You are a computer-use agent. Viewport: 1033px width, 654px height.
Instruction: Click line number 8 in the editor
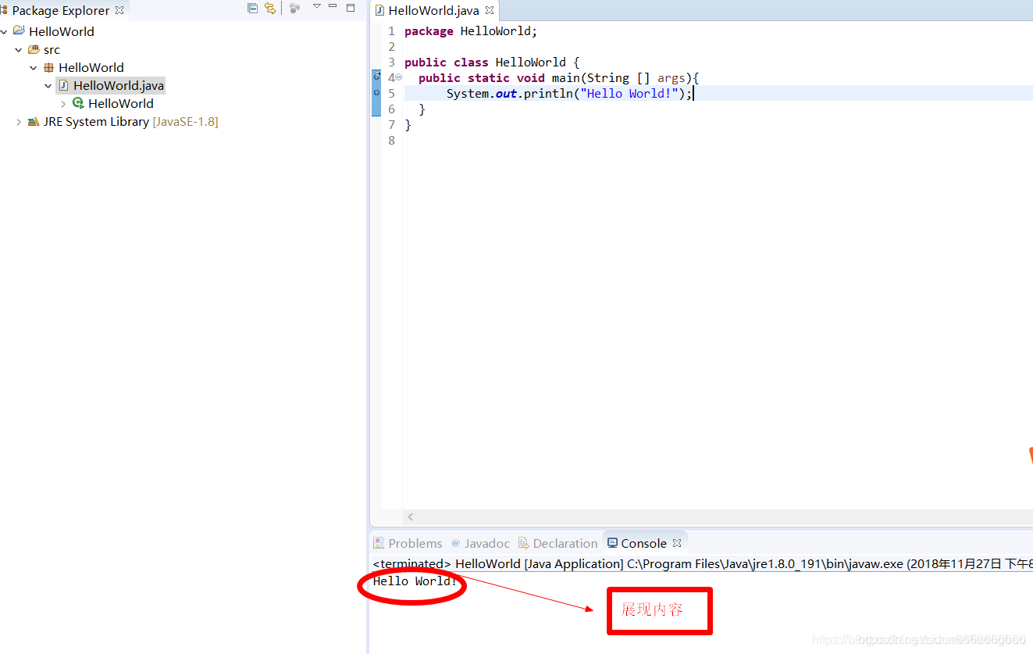tap(391, 141)
